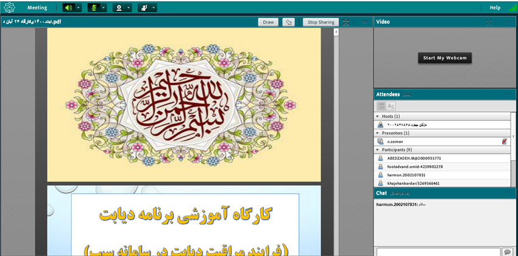
Task: Click the speaker audio icon
Action: click(68, 8)
